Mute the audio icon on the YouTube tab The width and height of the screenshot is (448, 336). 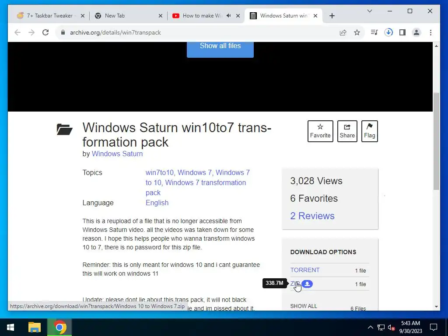228,16
